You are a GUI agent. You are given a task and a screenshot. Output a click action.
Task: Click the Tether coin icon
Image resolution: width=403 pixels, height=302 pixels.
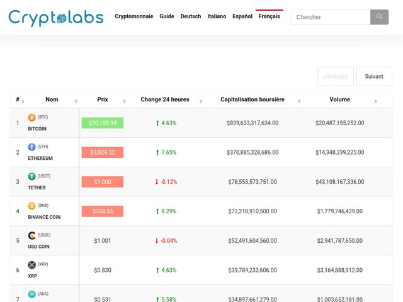coord(32,177)
